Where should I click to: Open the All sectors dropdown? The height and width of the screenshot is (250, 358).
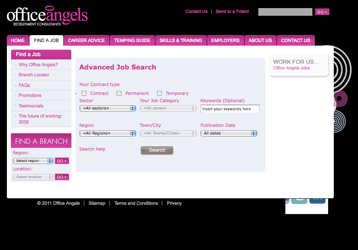point(107,108)
